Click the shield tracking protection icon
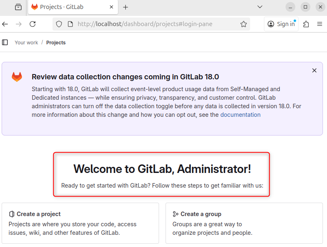 [x=59, y=24]
